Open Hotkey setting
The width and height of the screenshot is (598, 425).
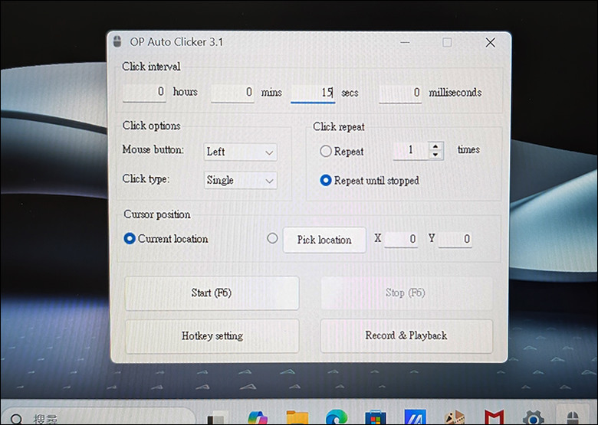212,336
